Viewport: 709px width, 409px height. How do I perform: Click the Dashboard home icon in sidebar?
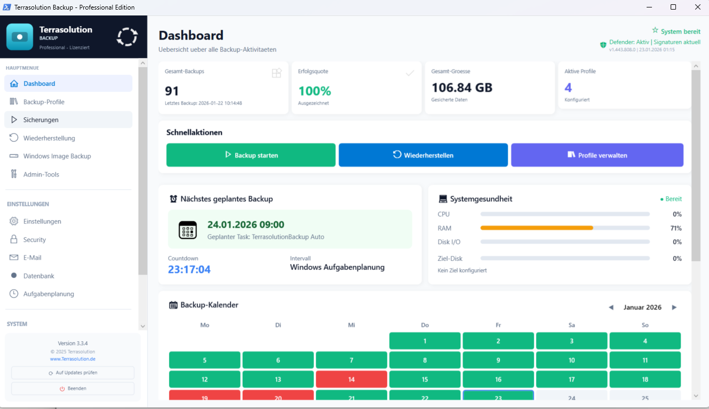[x=14, y=84]
